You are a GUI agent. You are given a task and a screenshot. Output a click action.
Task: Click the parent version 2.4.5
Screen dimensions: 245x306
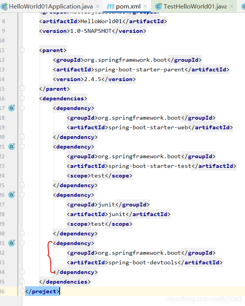[x=92, y=79]
